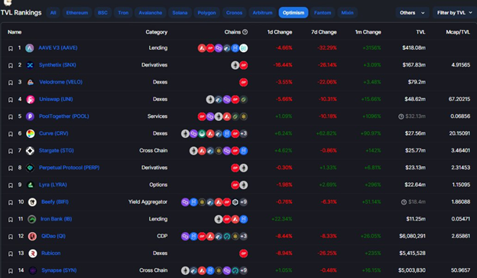Open the Beefy (BIFI) link

[x=55, y=201]
